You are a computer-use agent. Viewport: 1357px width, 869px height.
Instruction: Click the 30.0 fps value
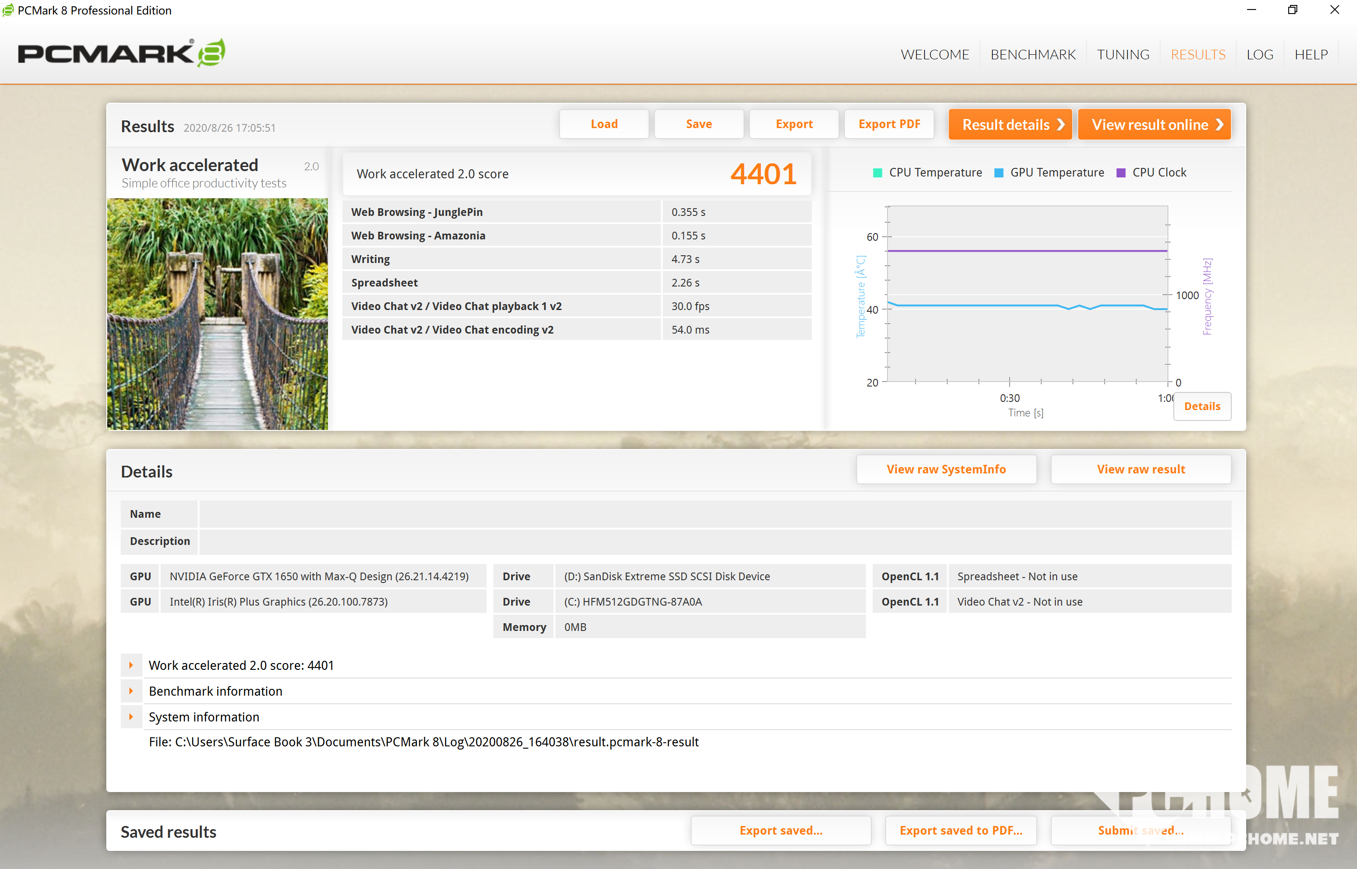coord(690,306)
